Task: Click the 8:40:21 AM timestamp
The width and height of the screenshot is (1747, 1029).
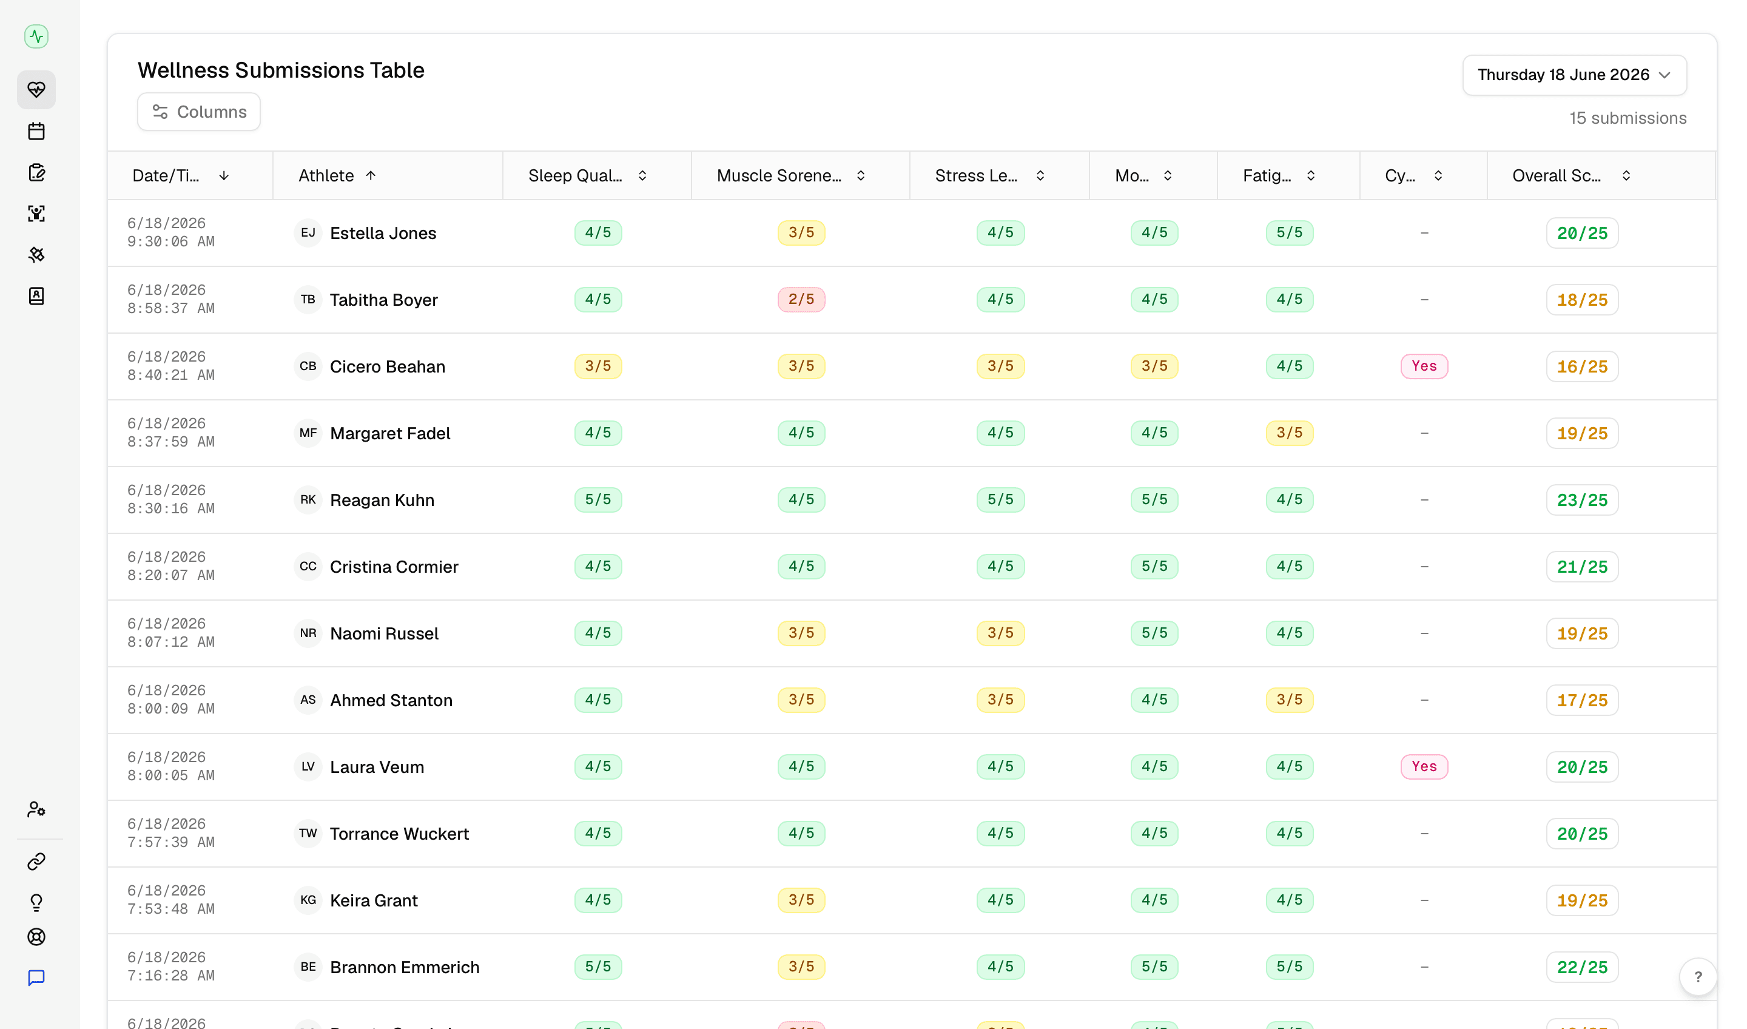Action: tap(170, 375)
